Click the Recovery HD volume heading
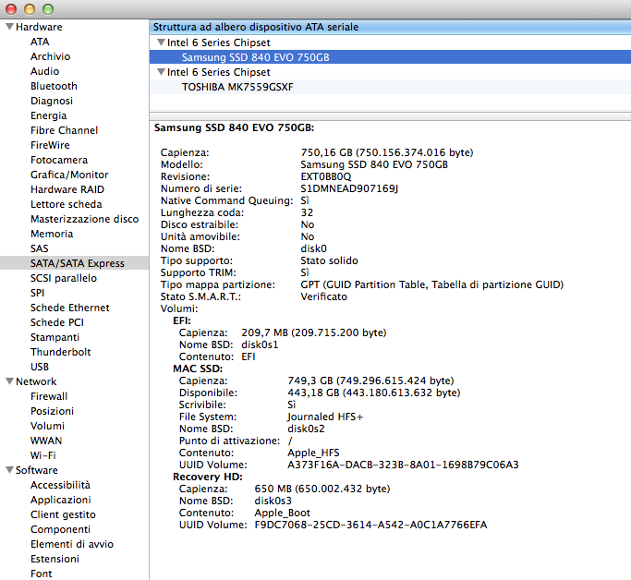The image size is (631, 580). (208, 477)
